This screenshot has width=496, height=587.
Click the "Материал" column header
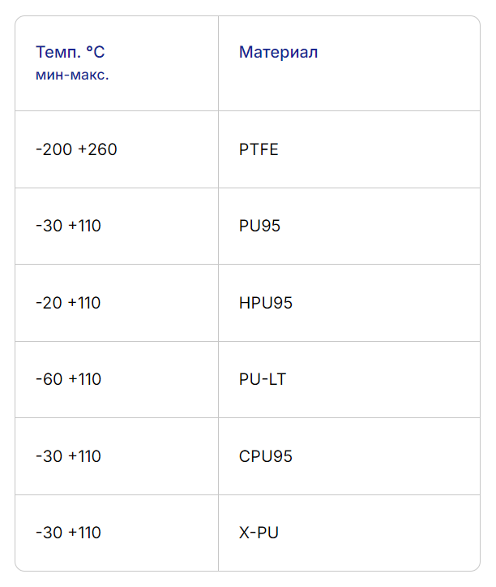click(278, 53)
